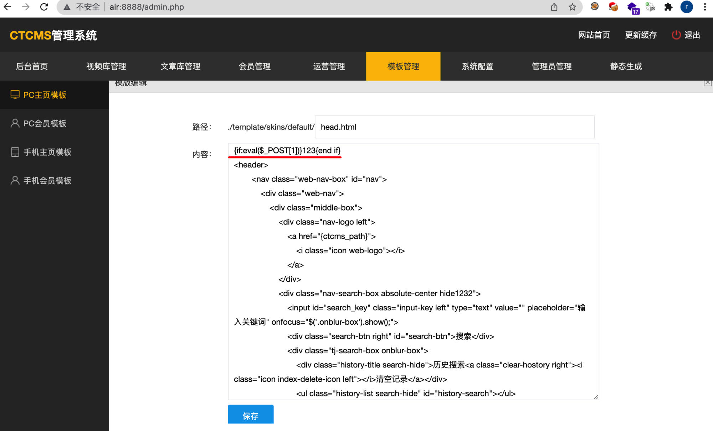Click the red power icon next to 退出
The width and height of the screenshot is (713, 431).
click(676, 35)
